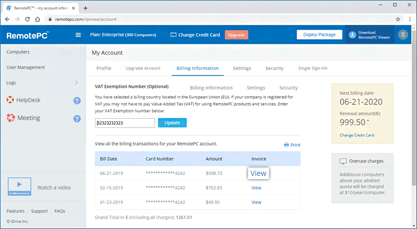Focus the VAT Exemption Number field
This screenshot has height=229, width=417.
click(125, 123)
